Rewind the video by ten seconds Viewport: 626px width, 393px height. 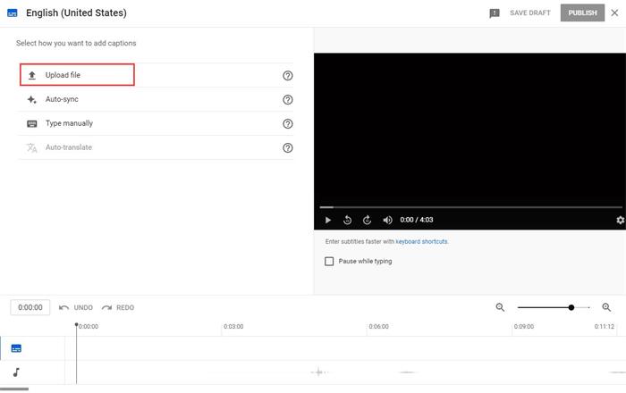[x=347, y=220]
